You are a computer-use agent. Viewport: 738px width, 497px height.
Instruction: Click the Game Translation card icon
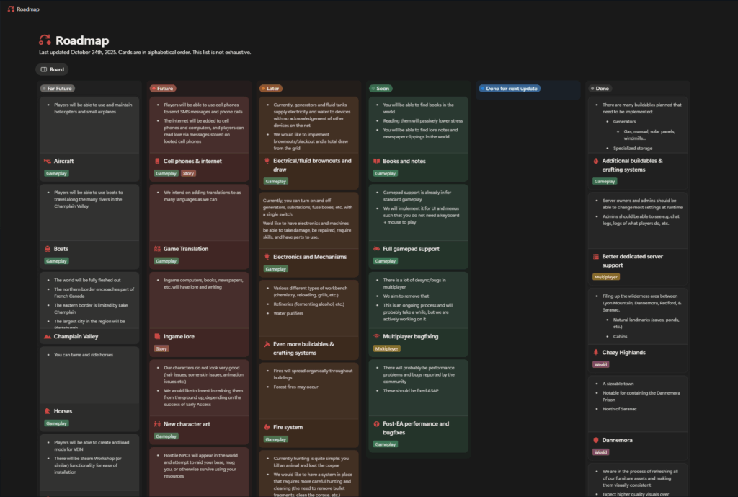pos(157,249)
